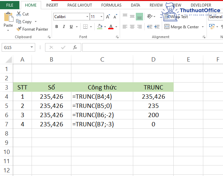Increase indent
The width and height of the screenshot is (223, 176).
(157, 27)
